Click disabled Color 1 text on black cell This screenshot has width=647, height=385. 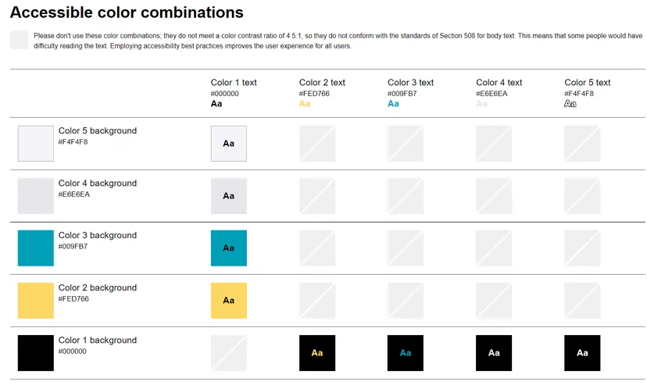[229, 353]
